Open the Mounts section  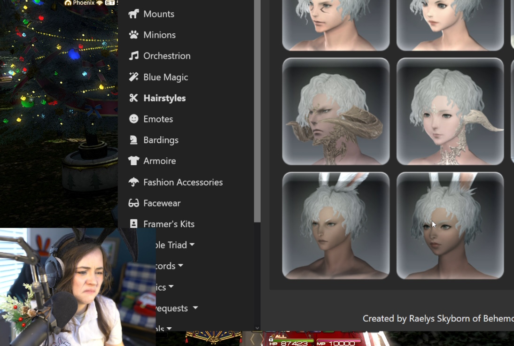click(x=159, y=14)
